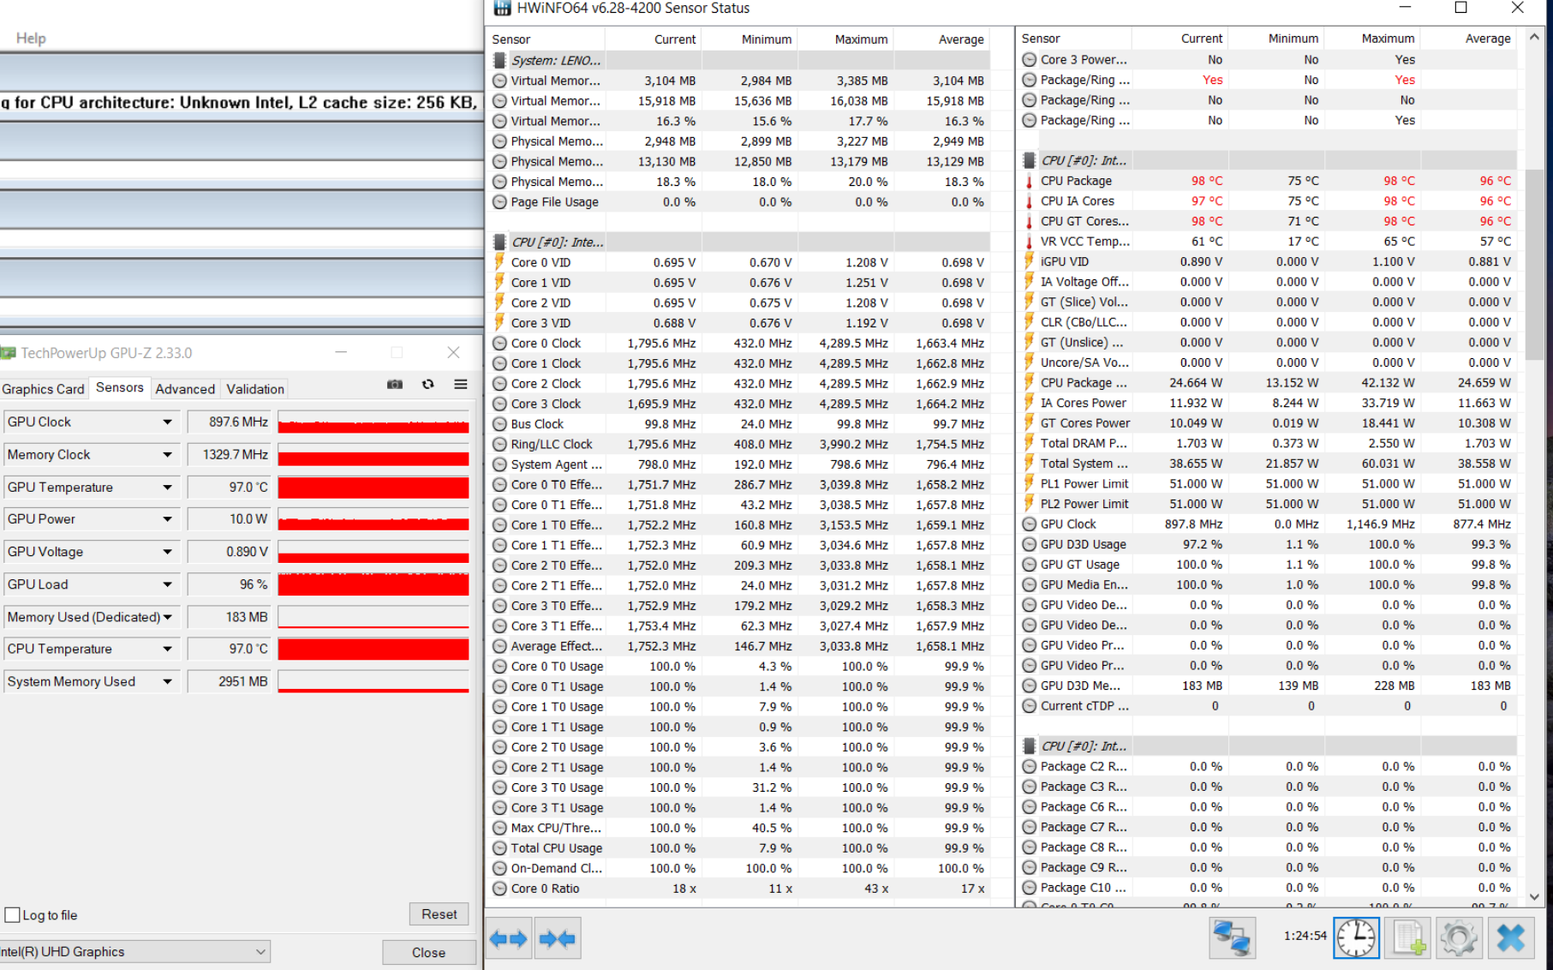Click the Reset button in GPU-Z
This screenshot has width=1553, height=970.
439,914
